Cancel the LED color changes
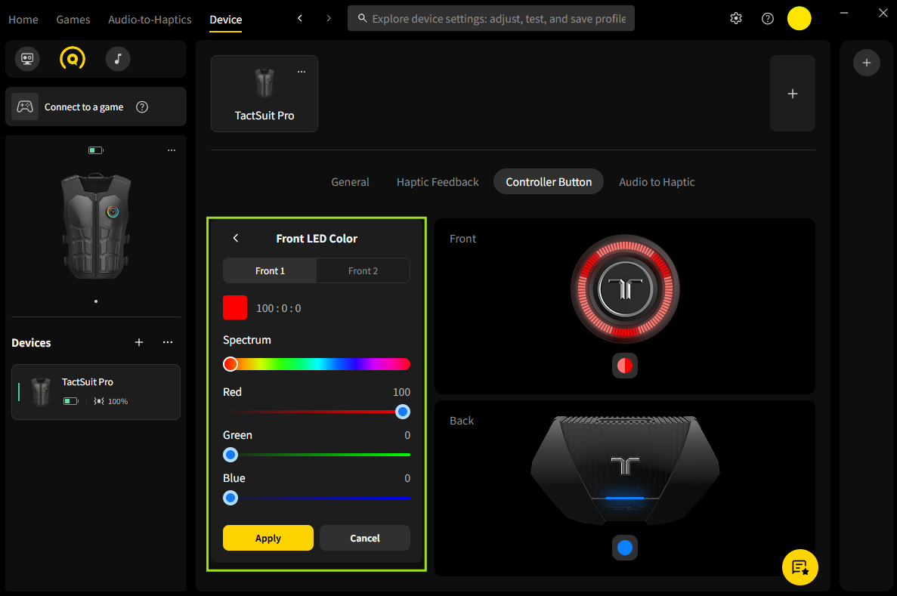The height and width of the screenshot is (596, 897). click(x=365, y=538)
